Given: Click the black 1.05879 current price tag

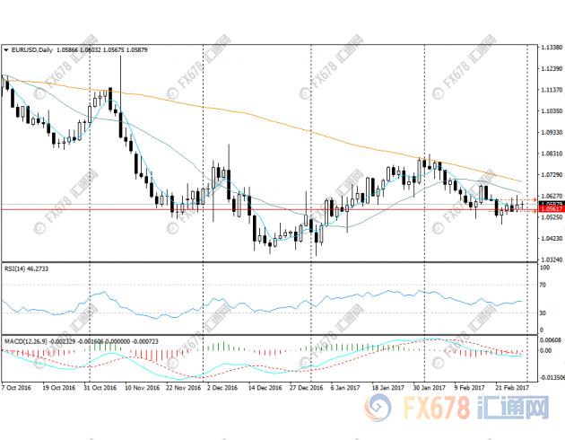Looking at the screenshot, I should [x=546, y=203].
